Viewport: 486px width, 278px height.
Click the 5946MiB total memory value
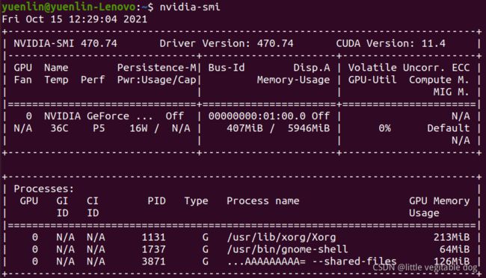tap(309, 128)
